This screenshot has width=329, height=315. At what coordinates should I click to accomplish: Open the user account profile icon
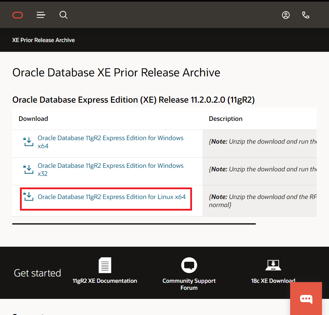point(286,15)
